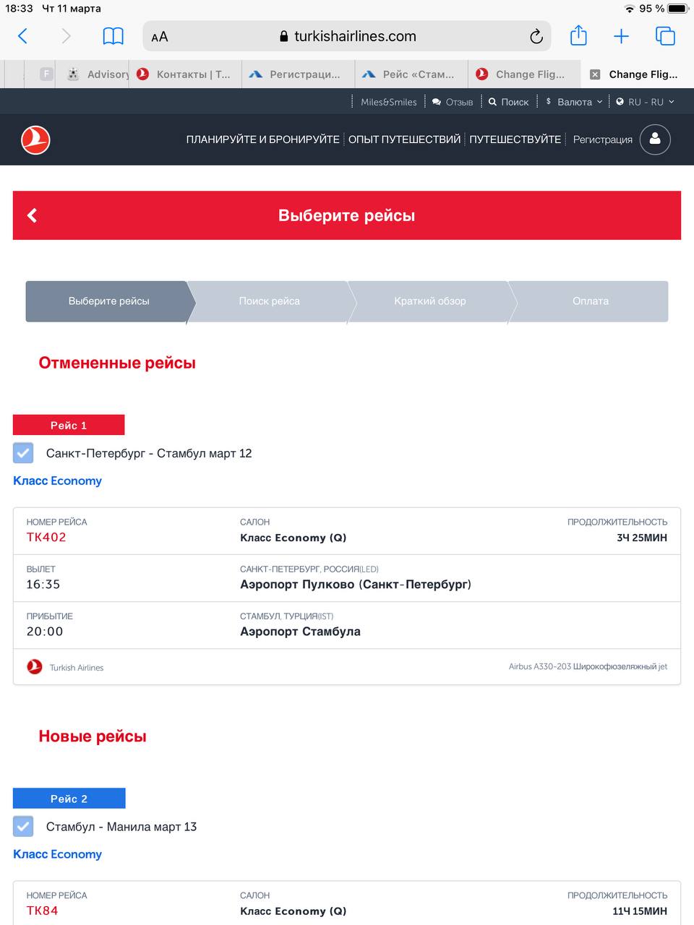Close the active Change Flig... tab

595,74
